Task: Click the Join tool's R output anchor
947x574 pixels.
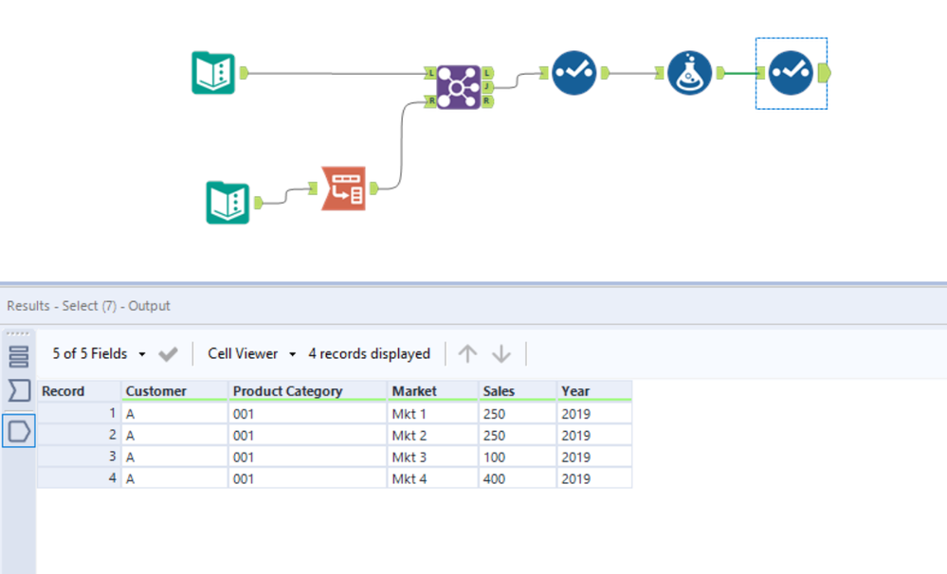Action: pos(487,101)
